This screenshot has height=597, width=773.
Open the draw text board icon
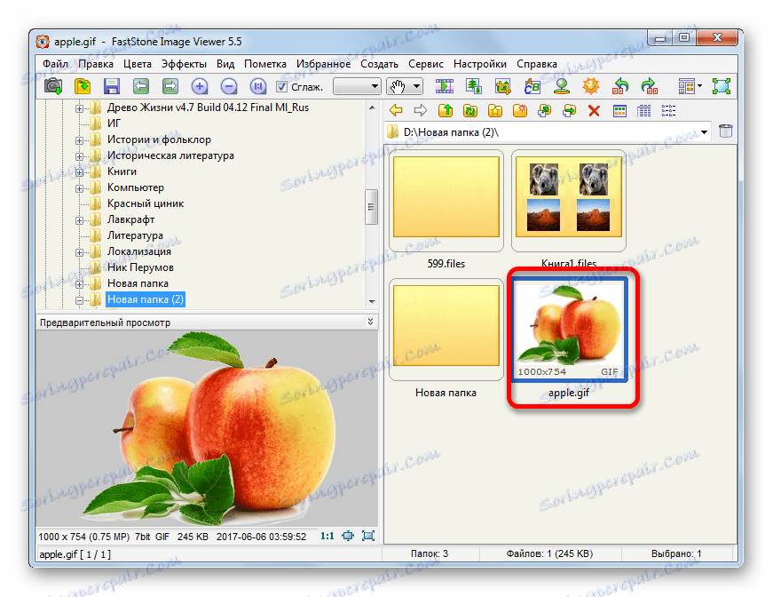click(532, 86)
